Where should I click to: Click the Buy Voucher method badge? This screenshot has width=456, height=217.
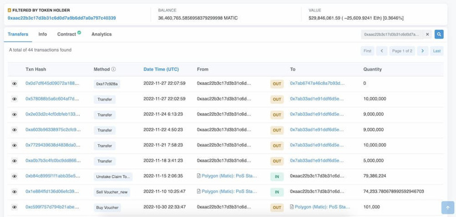tap(108, 208)
